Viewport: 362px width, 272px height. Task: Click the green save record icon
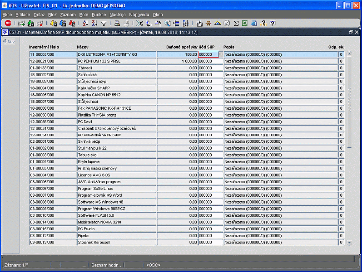pyautogui.click(x=31, y=23)
